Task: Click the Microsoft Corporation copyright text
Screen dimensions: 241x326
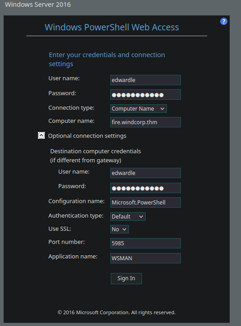Action: tap(117, 312)
